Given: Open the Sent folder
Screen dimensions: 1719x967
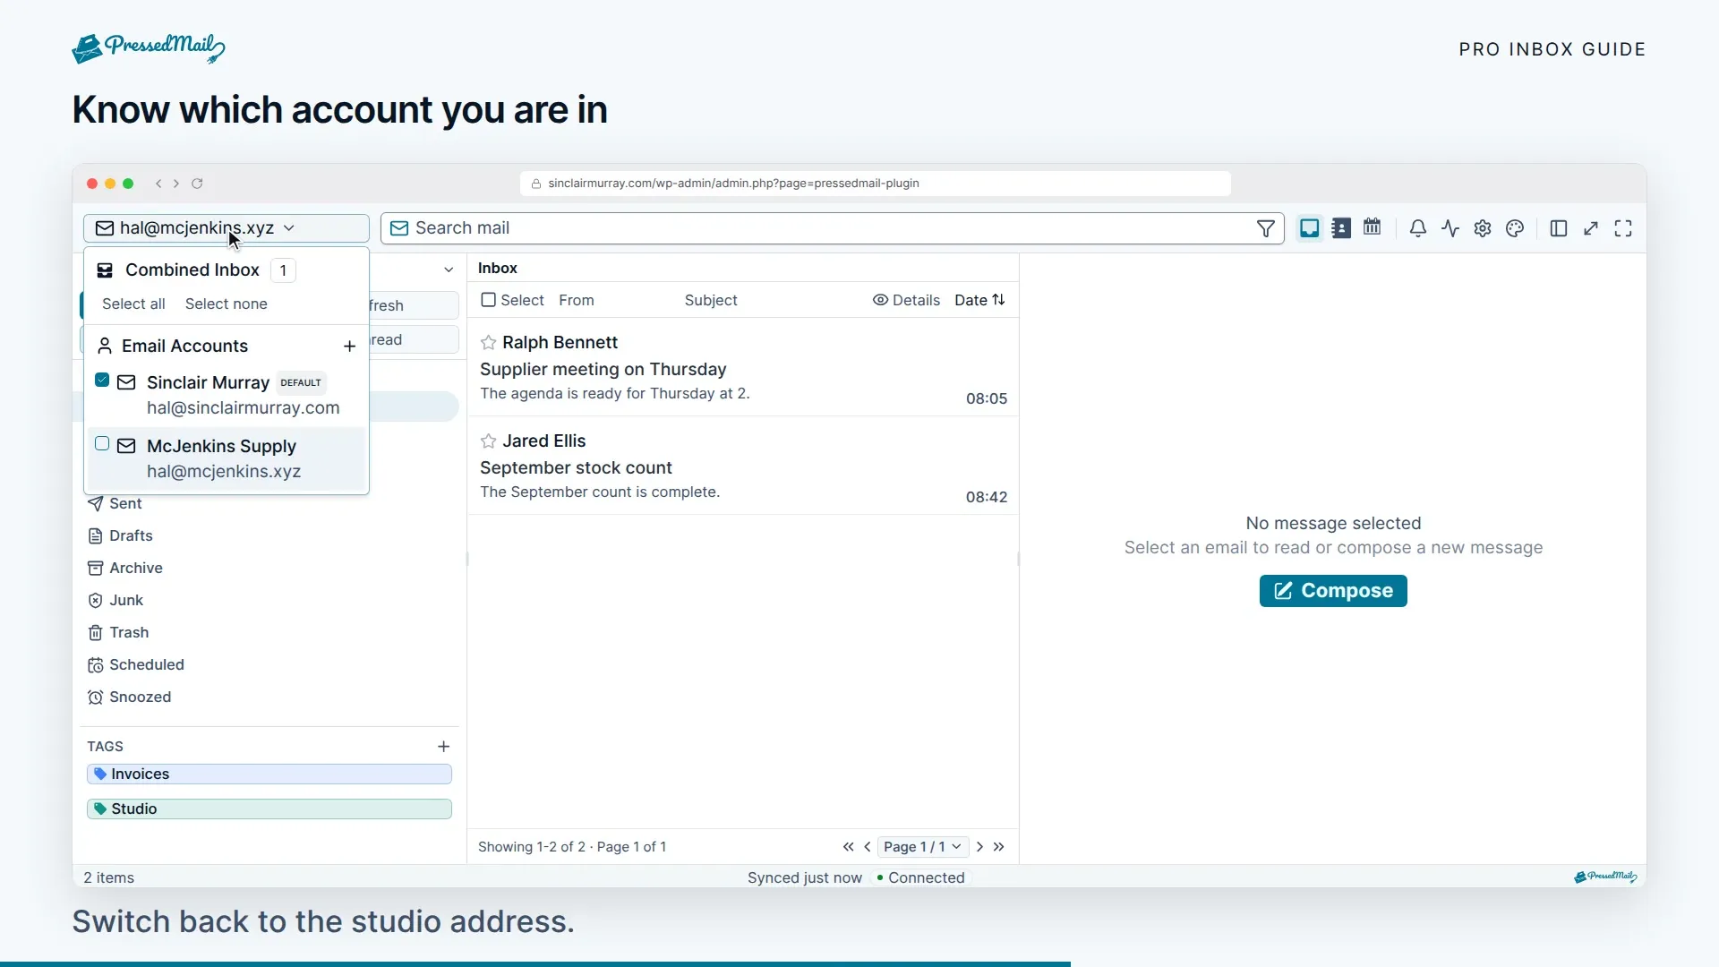Looking at the screenshot, I should pos(115,504).
